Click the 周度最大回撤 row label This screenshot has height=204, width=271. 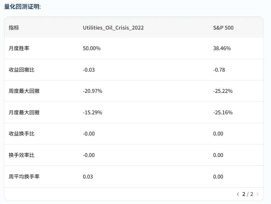tap(24, 91)
